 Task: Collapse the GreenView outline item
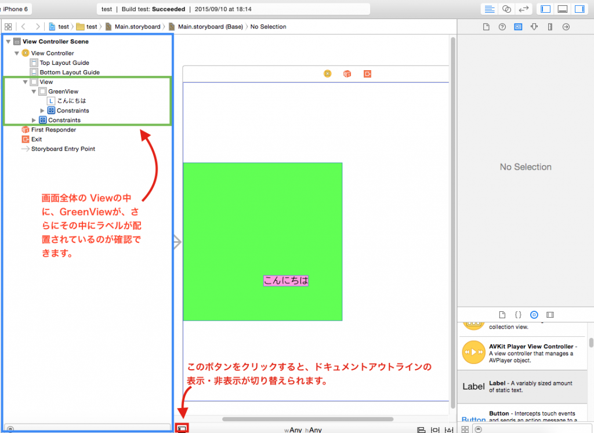tap(34, 92)
